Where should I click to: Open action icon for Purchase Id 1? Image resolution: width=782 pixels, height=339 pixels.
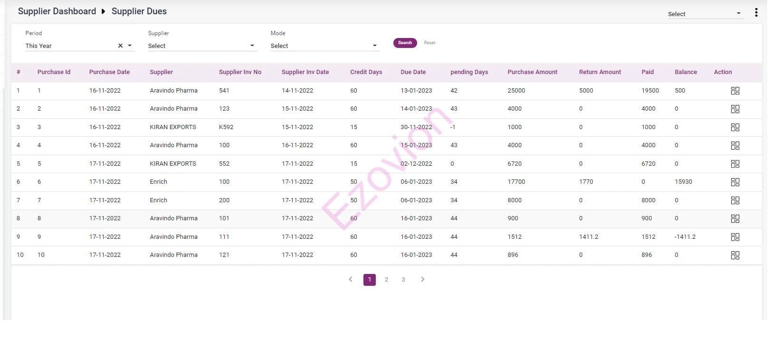tap(735, 91)
